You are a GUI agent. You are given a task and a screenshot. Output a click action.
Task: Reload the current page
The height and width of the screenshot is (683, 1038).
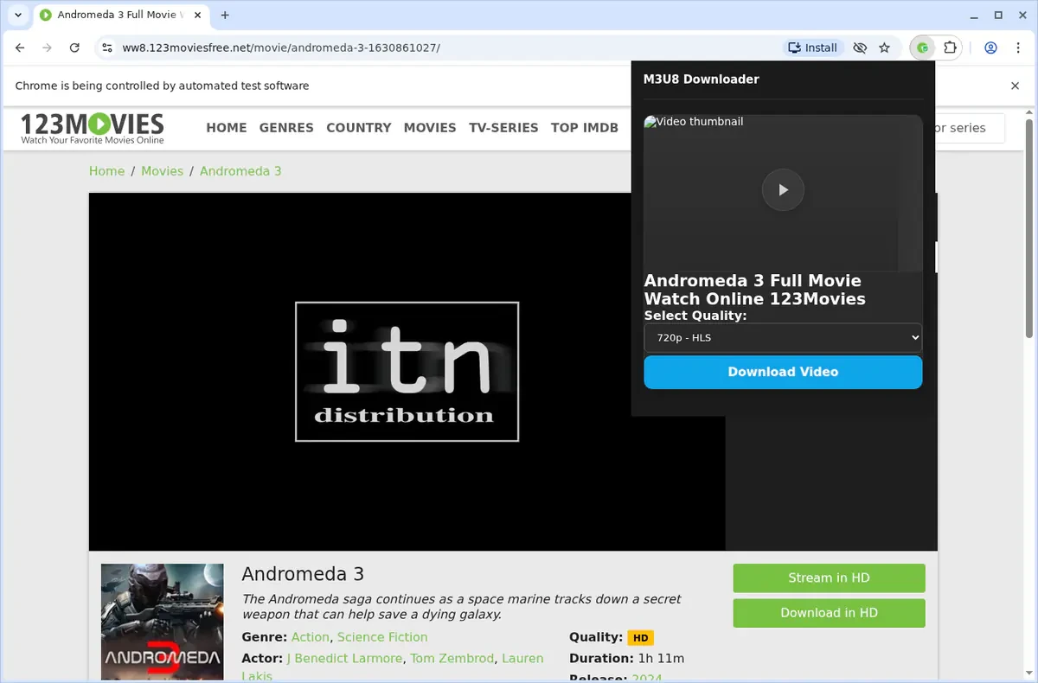74,48
